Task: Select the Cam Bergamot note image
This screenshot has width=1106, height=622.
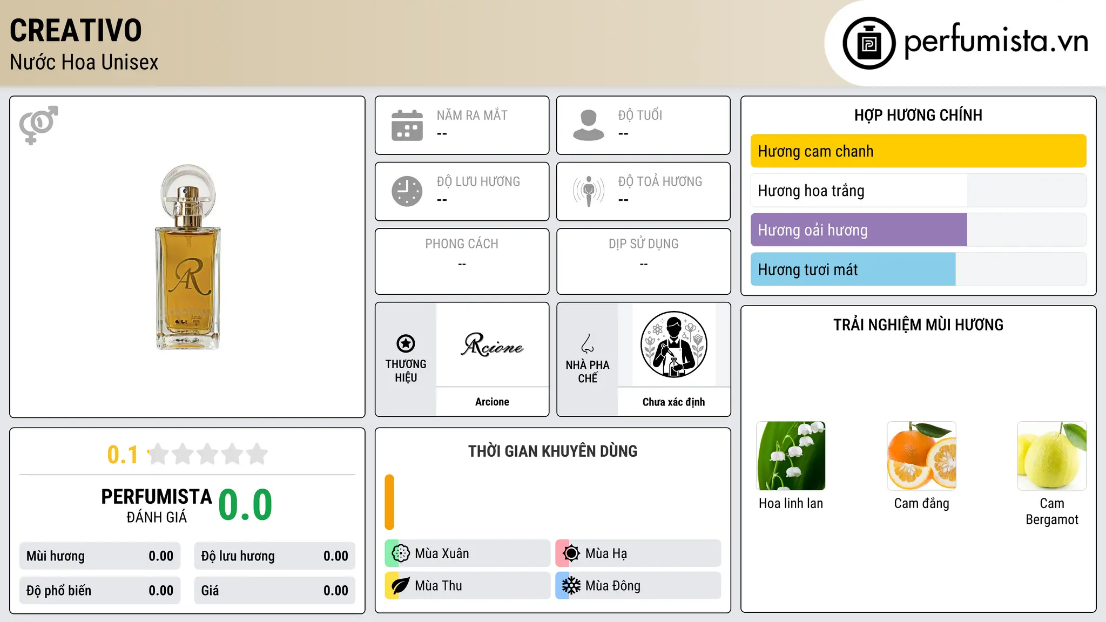Action: [1052, 456]
